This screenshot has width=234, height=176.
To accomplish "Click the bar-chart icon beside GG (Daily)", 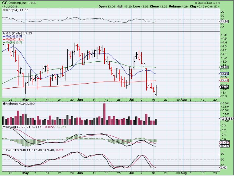I will [4, 33].
